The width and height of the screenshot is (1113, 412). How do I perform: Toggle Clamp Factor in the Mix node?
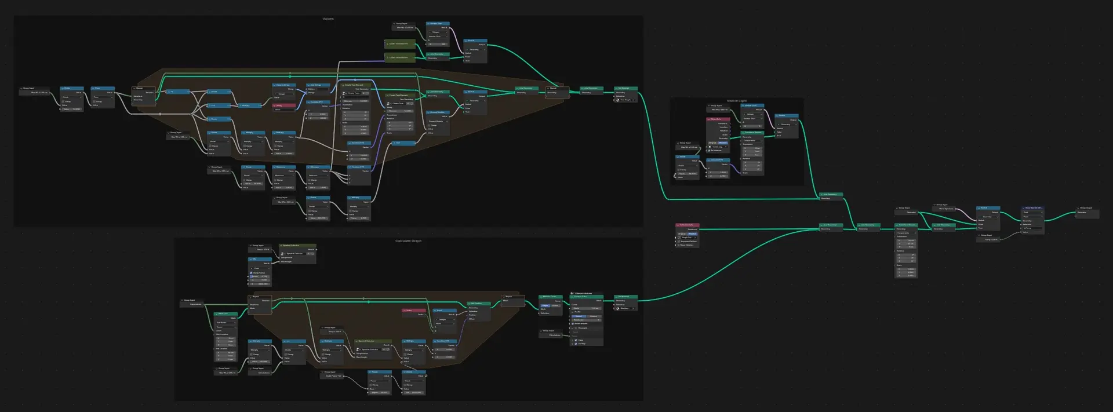(252, 272)
